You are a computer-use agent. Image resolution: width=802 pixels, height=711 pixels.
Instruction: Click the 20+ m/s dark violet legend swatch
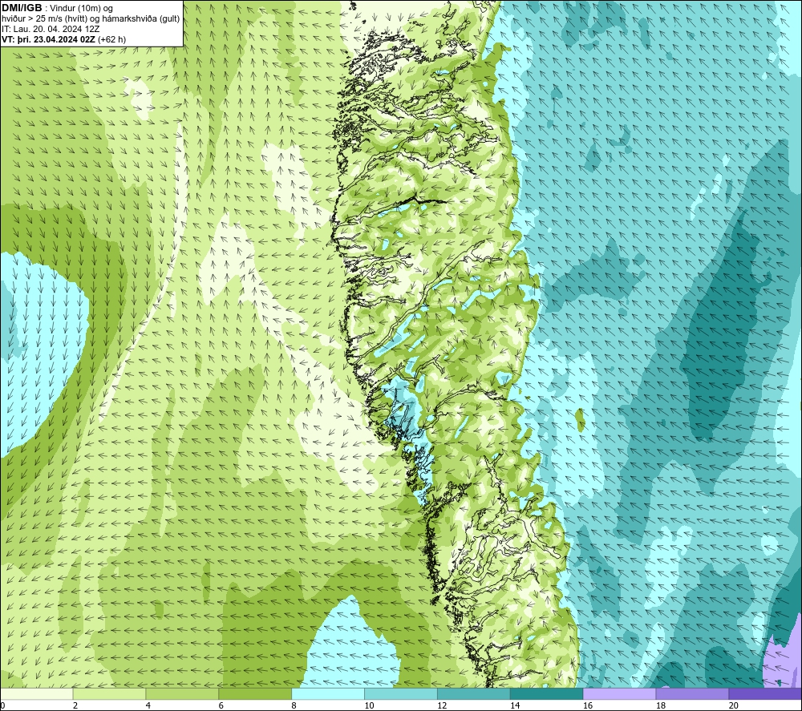(765, 694)
